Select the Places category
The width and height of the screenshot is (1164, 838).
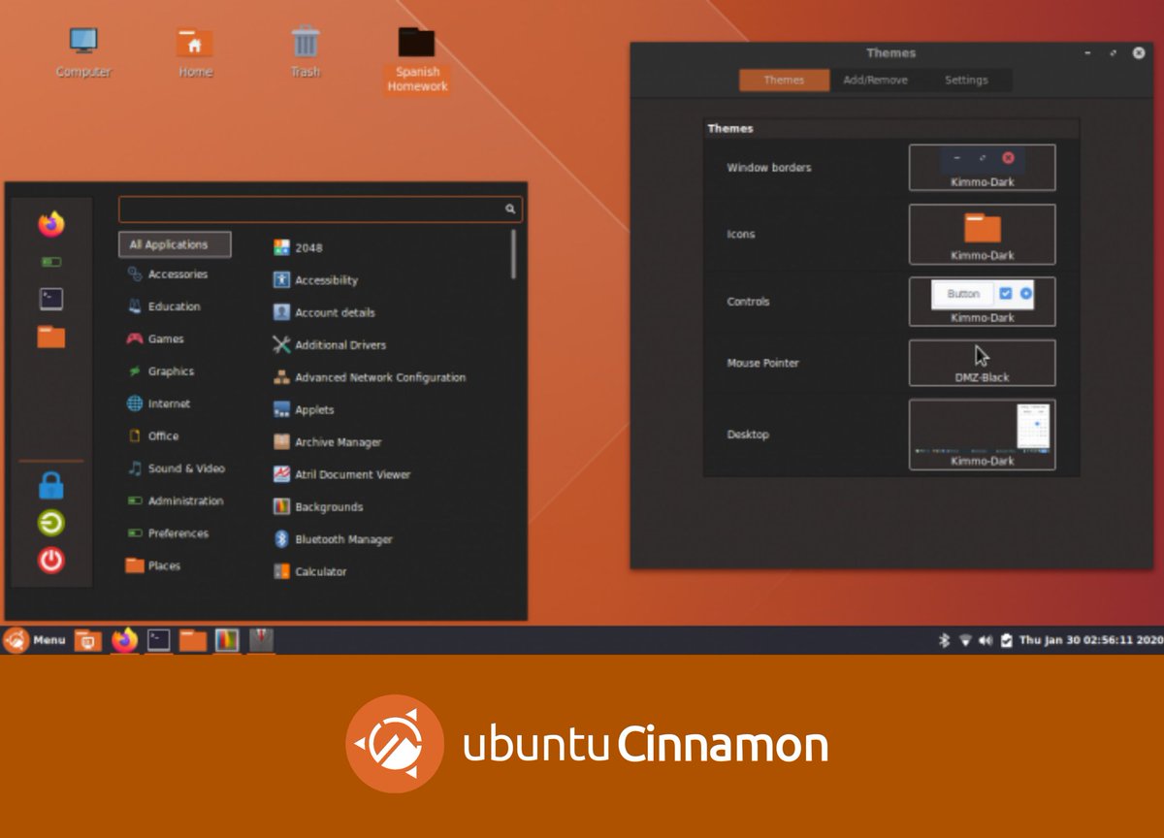coord(153,565)
